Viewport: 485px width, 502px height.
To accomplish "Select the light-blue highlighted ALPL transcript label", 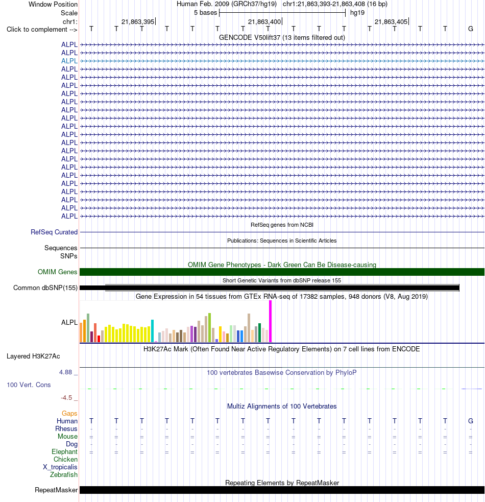I will 69,61.
